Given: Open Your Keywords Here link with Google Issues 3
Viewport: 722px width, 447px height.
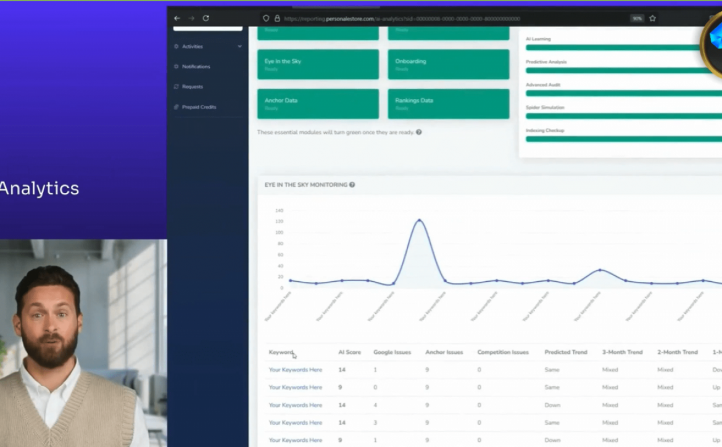Looking at the screenshot, I should pyautogui.click(x=295, y=422).
